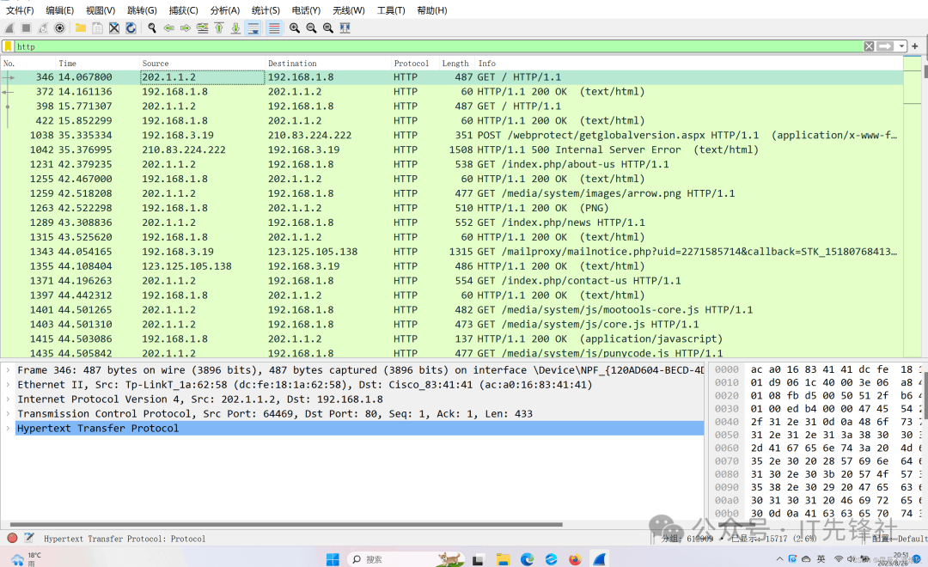Click the zoom in icon in toolbar
This screenshot has height=567, width=928.
coord(295,28)
